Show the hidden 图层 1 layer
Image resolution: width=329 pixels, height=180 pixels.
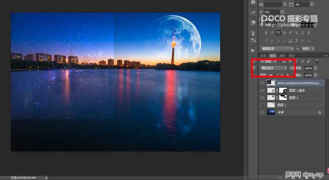[262, 105]
